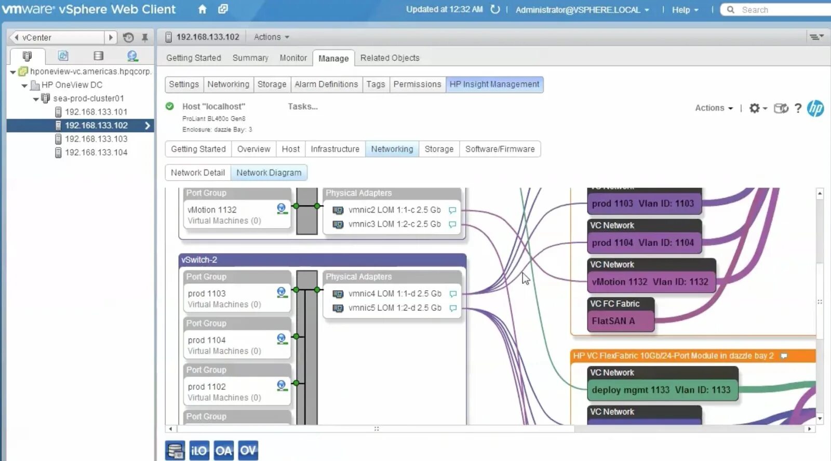Click prod 1102 port group icon
This screenshot has height=461, width=831.
tap(282, 386)
